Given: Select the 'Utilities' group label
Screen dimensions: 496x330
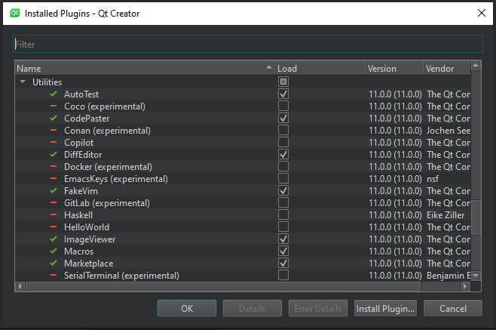Looking at the screenshot, I should click(47, 82).
